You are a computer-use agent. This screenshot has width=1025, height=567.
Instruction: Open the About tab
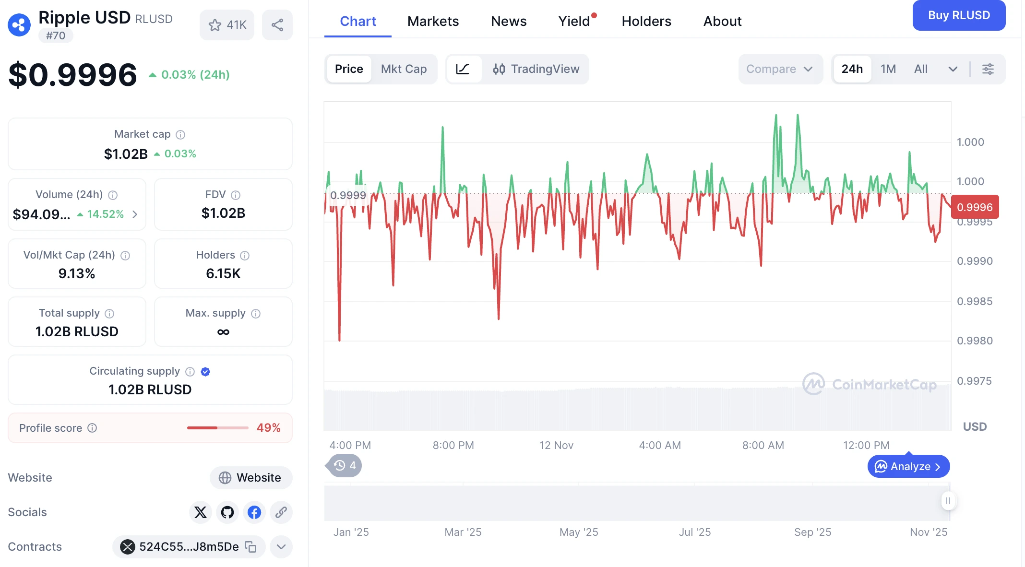coord(722,21)
